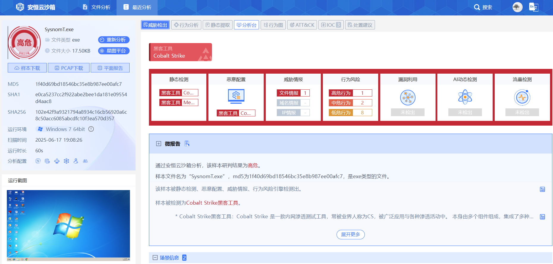
Task: Click the Windows logo in 运行环境
Action: click(x=40, y=129)
